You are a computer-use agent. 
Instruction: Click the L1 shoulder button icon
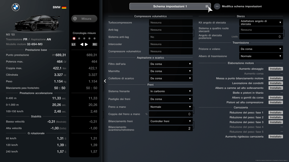[x=74, y=44]
